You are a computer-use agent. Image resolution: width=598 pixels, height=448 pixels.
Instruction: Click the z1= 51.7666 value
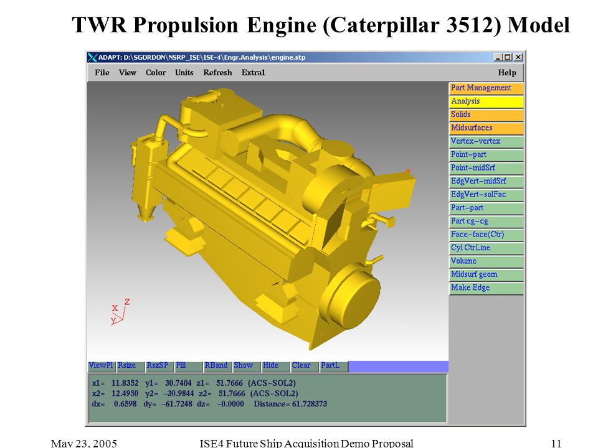(x=220, y=383)
